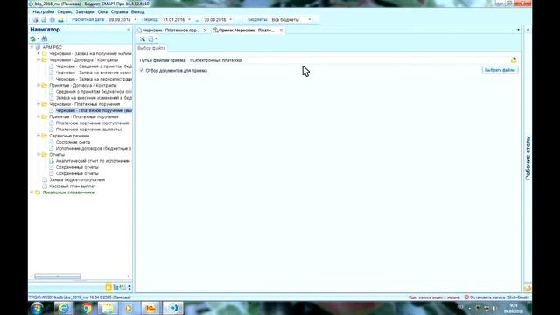Close the first Черновик - Платежное пор tab
The height and width of the screenshot is (315, 560).
coord(205,31)
